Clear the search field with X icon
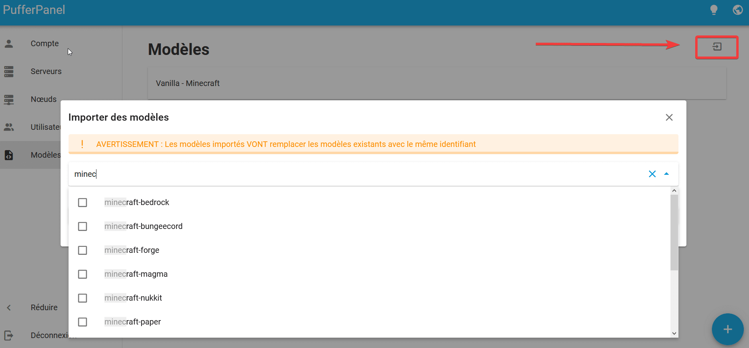Viewport: 749px width, 348px height. (x=652, y=174)
